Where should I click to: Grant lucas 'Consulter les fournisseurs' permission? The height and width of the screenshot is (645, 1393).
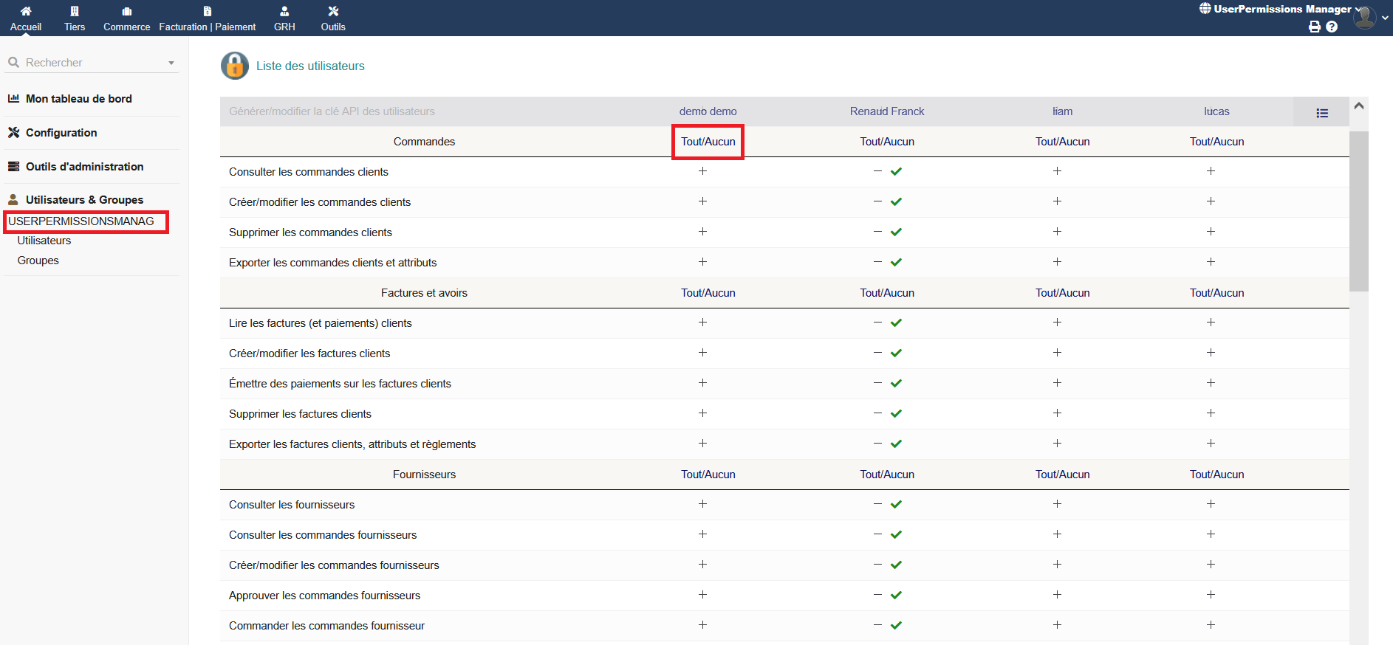1211,504
